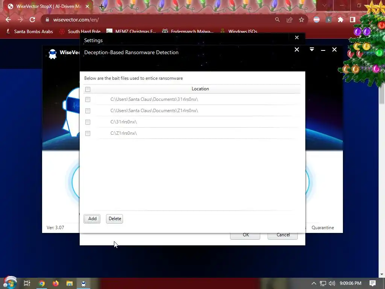Toggle the browser side panel icon
This screenshot has height=289, width=385.
353,20
